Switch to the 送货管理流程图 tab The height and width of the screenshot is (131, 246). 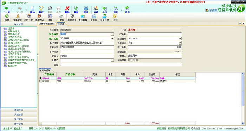(46, 24)
